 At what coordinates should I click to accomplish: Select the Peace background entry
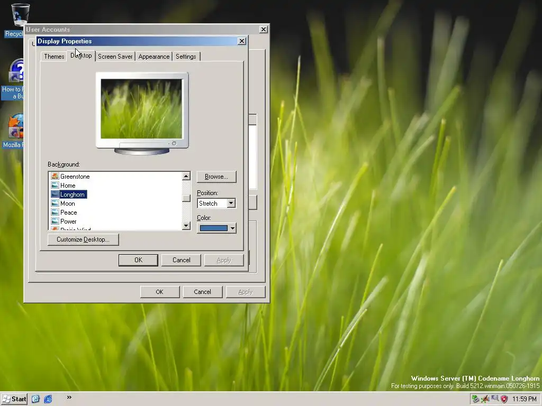tap(68, 213)
